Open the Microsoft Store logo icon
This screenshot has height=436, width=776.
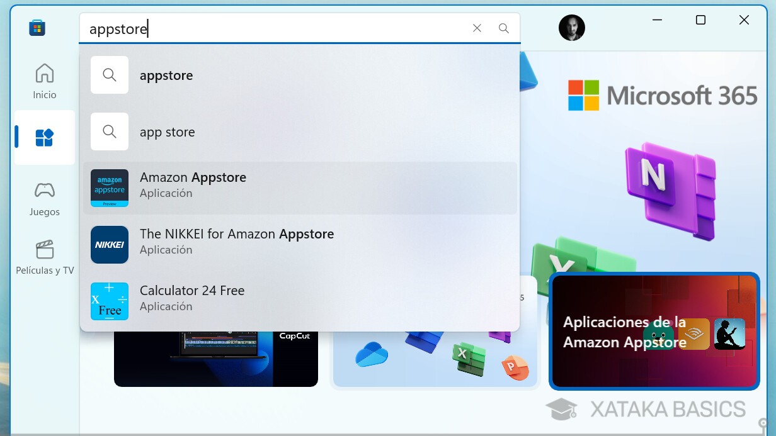[37, 28]
